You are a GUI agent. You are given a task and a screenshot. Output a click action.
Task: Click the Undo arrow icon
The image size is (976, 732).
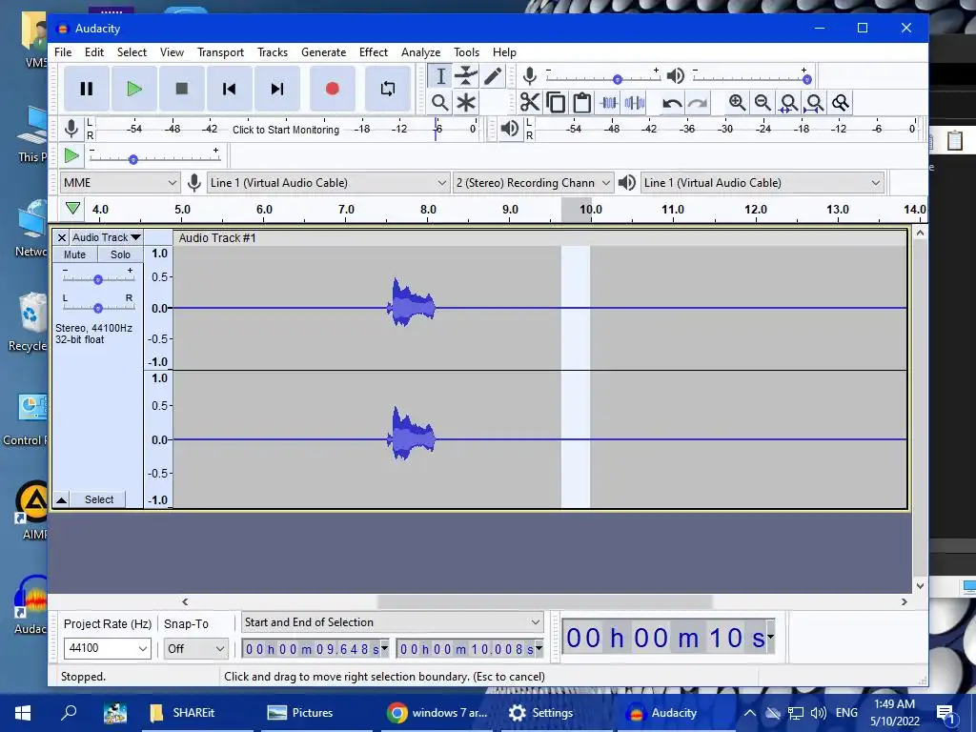click(671, 102)
